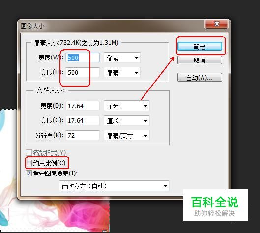Click the 百科全说 watermark logo
The image size is (260, 233).
click(215, 205)
